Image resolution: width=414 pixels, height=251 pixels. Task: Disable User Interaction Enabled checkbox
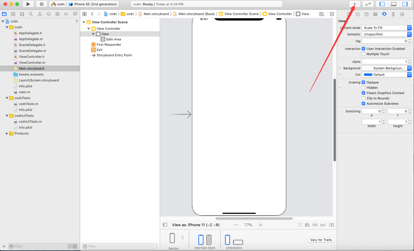click(363, 49)
